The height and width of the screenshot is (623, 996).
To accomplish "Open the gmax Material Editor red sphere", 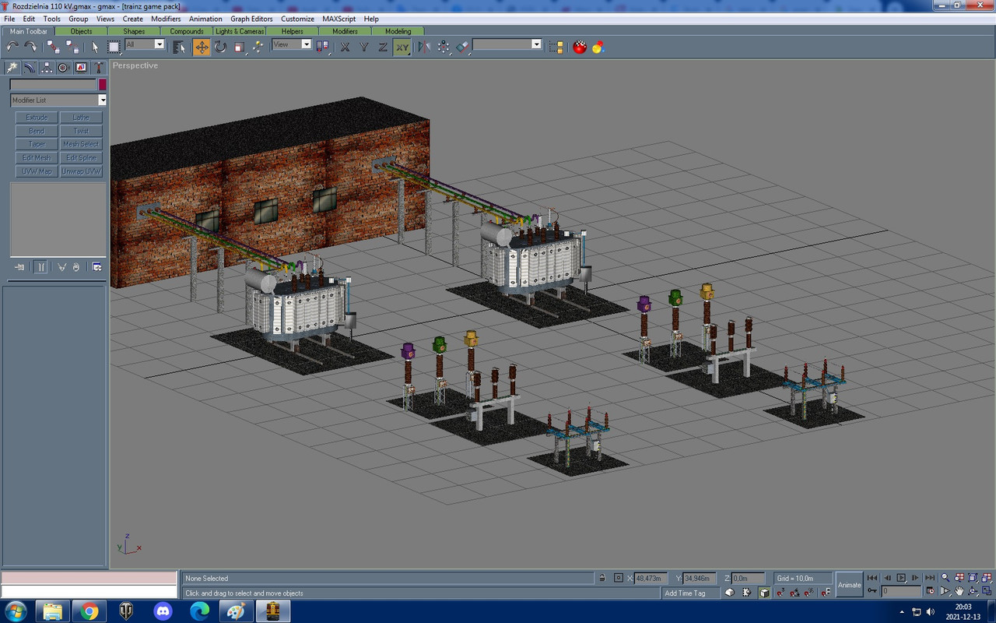I will 580,47.
